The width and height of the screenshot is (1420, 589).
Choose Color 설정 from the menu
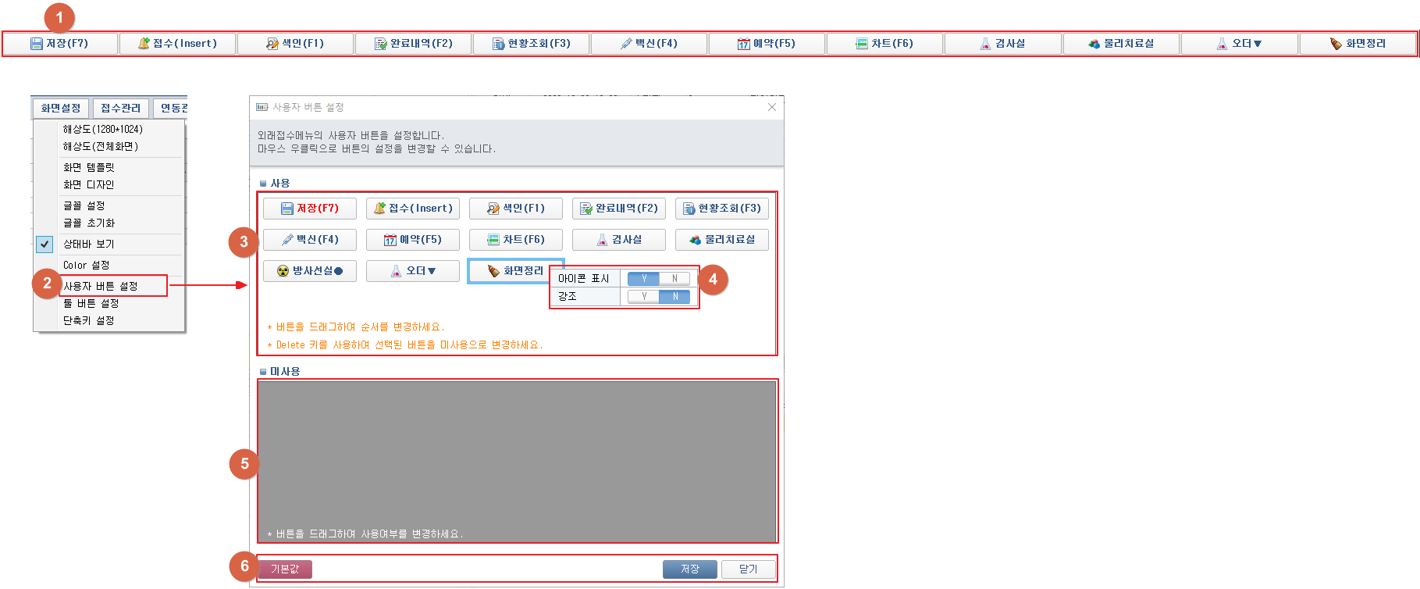tap(87, 266)
